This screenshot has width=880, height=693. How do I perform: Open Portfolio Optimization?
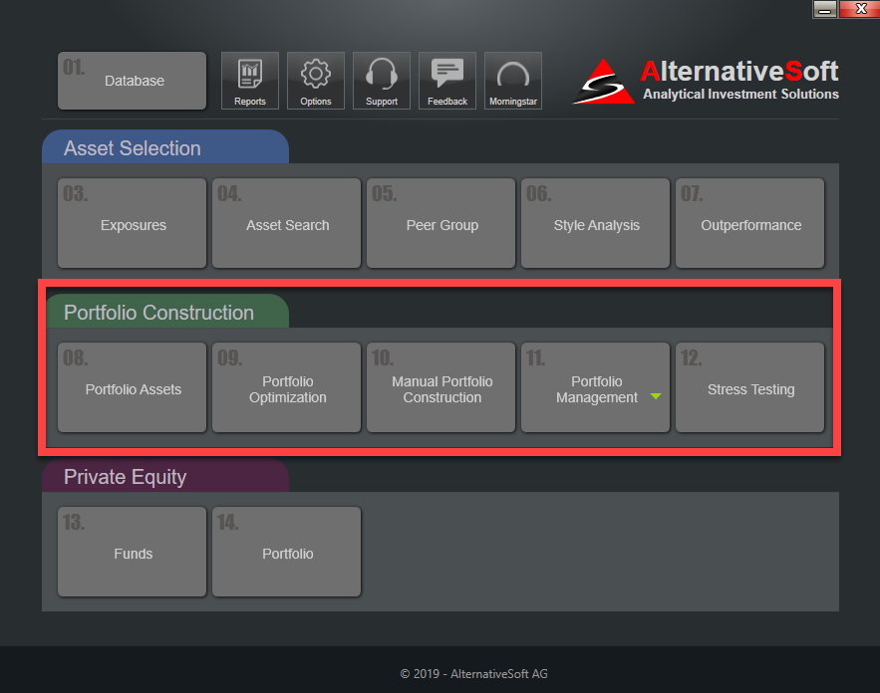click(286, 387)
